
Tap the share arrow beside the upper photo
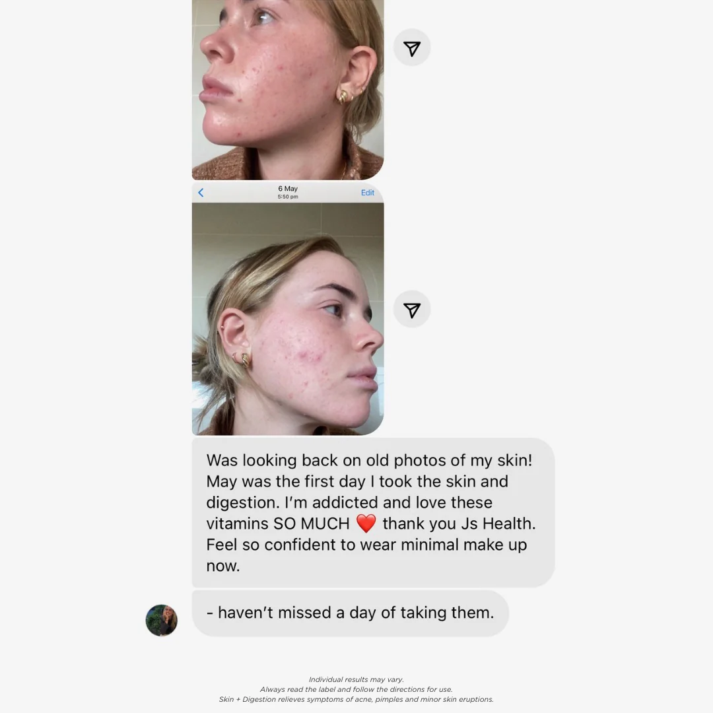412,48
